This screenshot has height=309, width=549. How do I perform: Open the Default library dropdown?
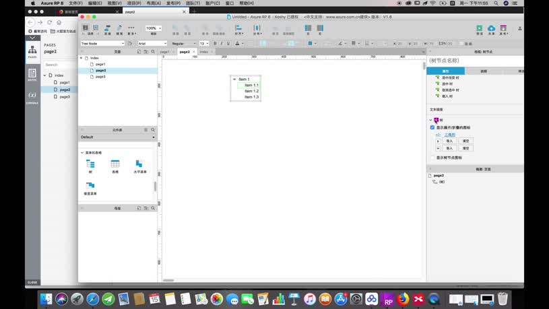tap(118, 137)
